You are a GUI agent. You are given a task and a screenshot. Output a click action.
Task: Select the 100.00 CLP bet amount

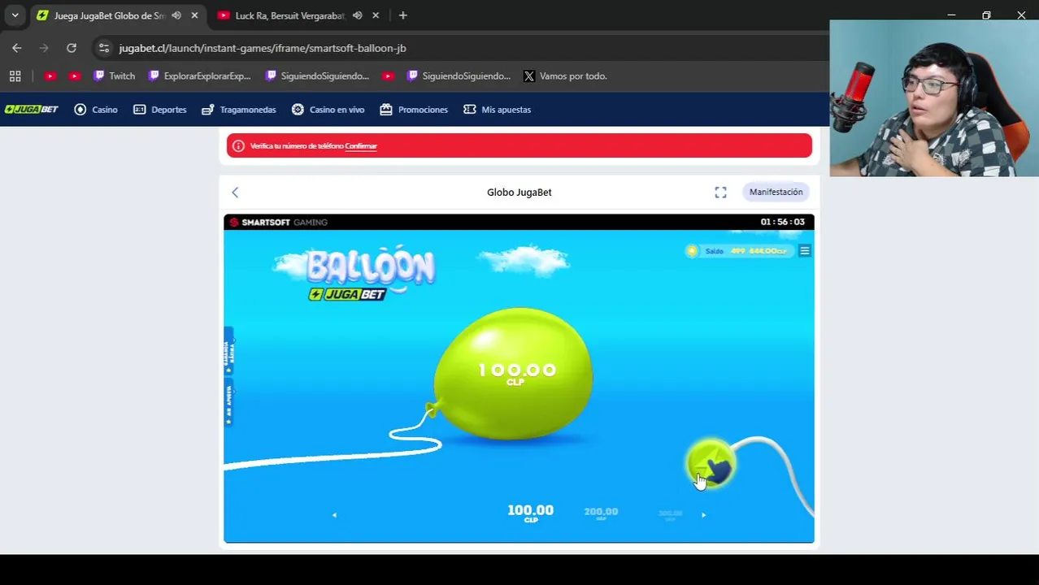530,513
